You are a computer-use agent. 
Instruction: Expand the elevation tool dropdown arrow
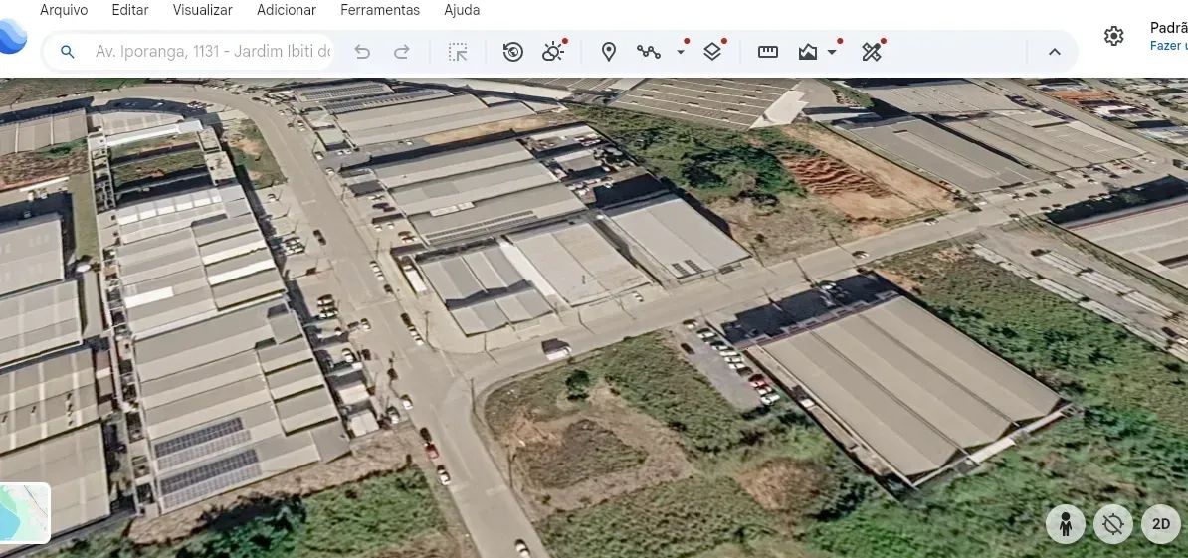832,52
